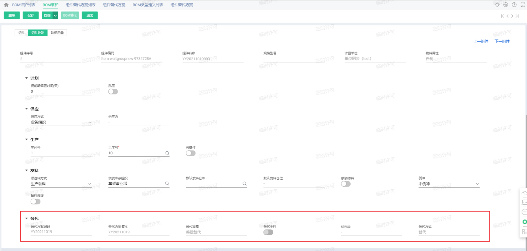Switch to BOM维护列表 tab
The width and height of the screenshot is (527, 251).
24,5
